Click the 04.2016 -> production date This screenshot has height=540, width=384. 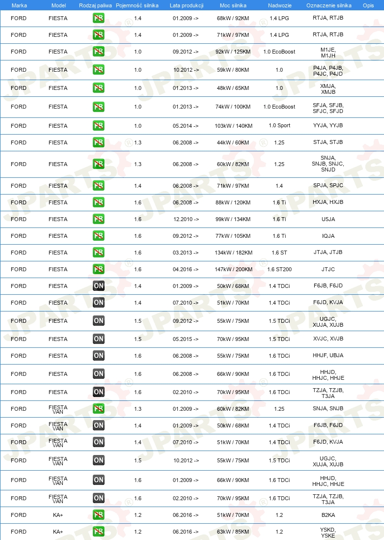point(186,269)
